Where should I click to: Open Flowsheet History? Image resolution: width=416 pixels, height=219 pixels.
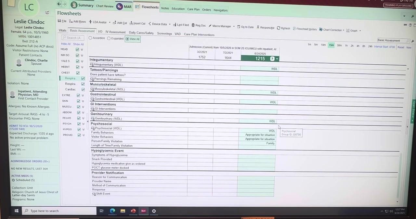[x=305, y=29]
